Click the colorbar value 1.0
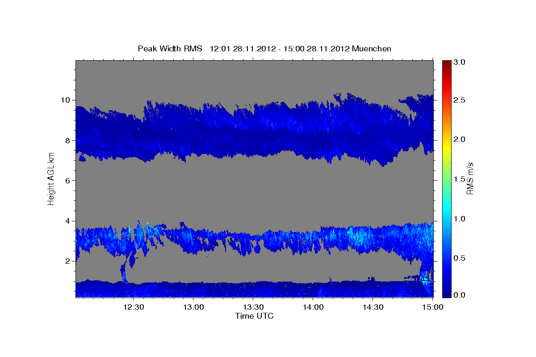Image resolution: width=536 pixels, height=357 pixels. point(460,219)
